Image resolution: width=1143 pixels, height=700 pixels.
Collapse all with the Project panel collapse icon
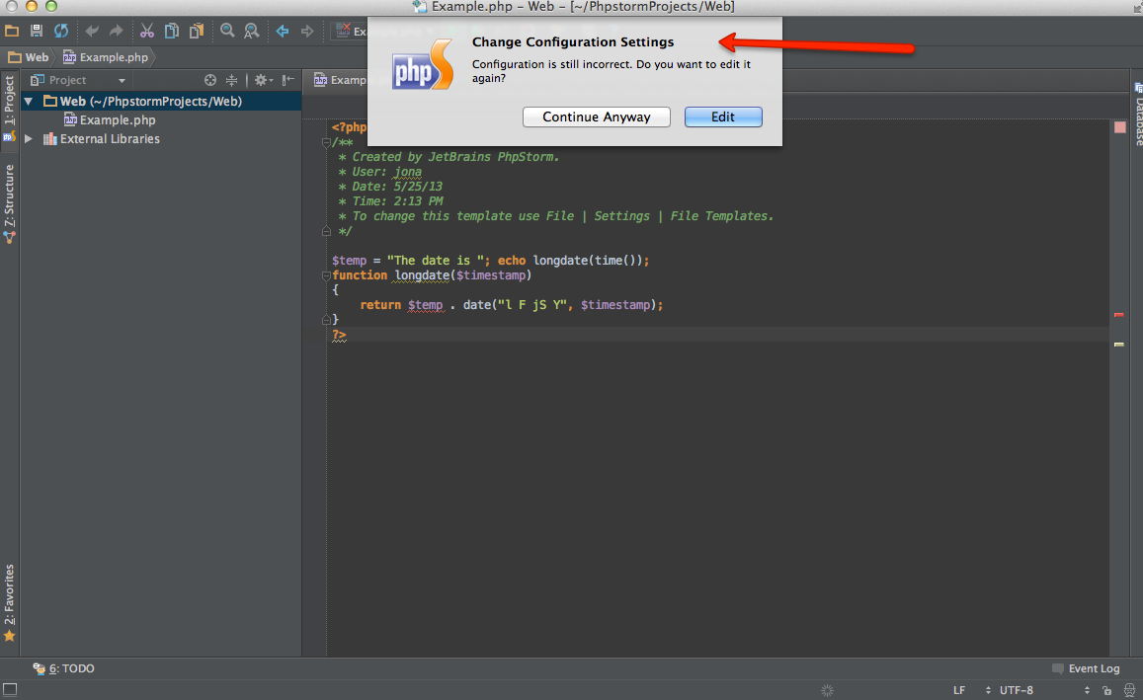[232, 80]
